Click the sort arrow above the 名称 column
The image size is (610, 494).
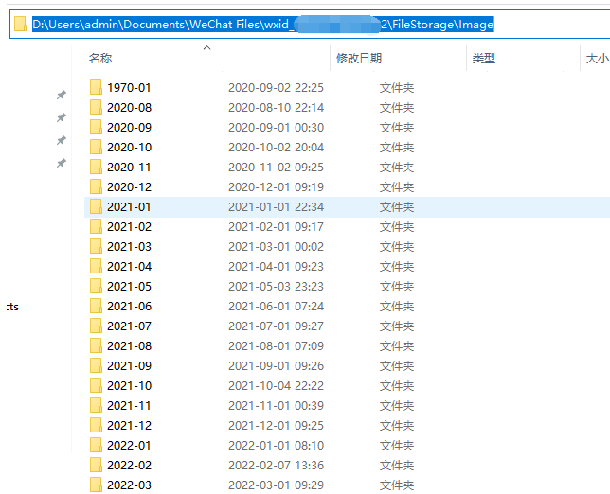click(206, 48)
